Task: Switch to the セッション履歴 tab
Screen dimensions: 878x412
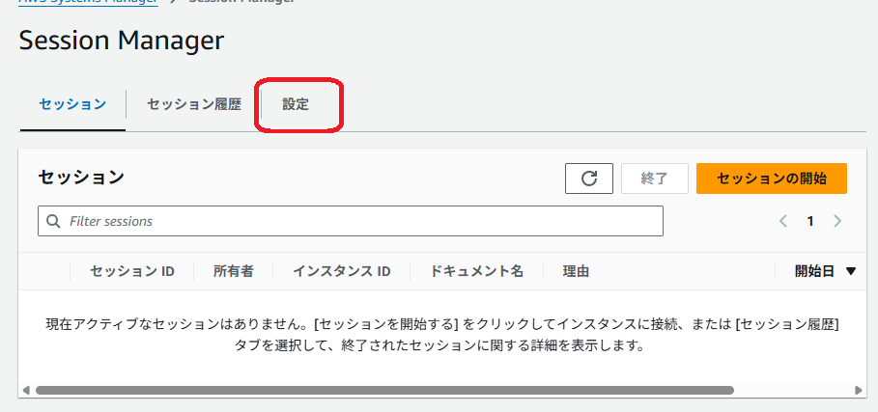Action: [x=194, y=104]
